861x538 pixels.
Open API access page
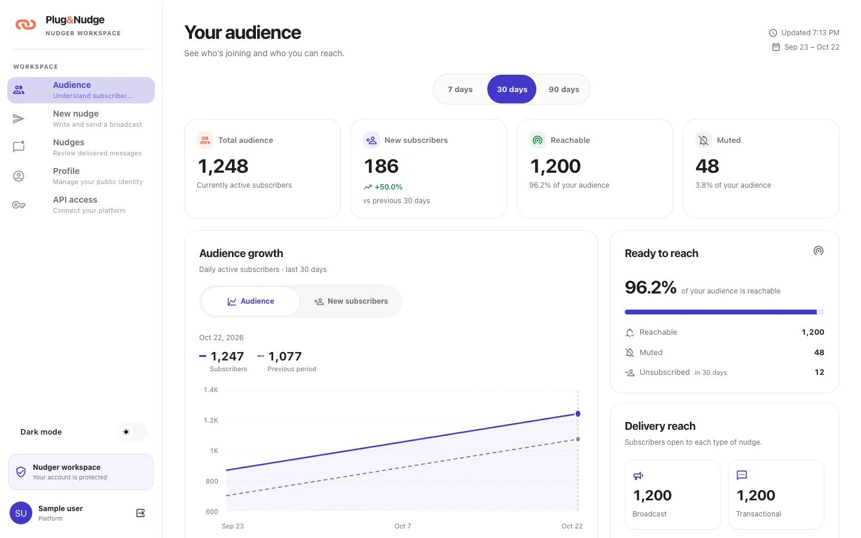click(81, 205)
